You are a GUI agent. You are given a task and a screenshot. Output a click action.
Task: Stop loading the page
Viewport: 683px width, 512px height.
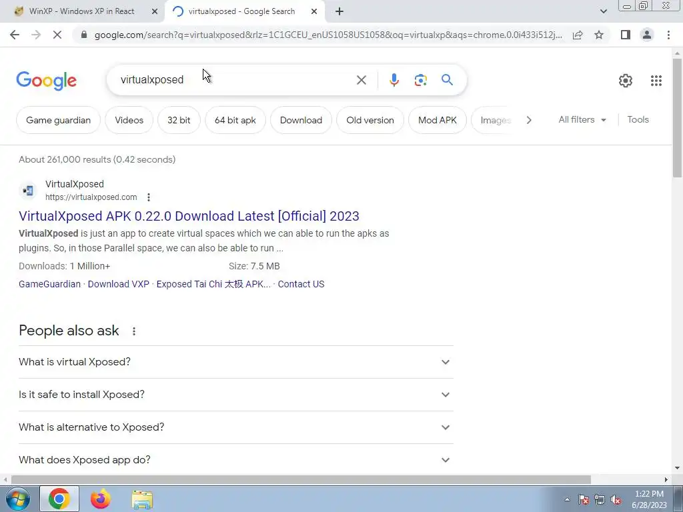pyautogui.click(x=57, y=35)
